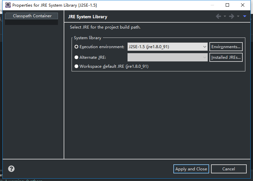The height and width of the screenshot is (181, 253).
Task: Minimize the Properties dialog window
Action: tap(212, 5)
